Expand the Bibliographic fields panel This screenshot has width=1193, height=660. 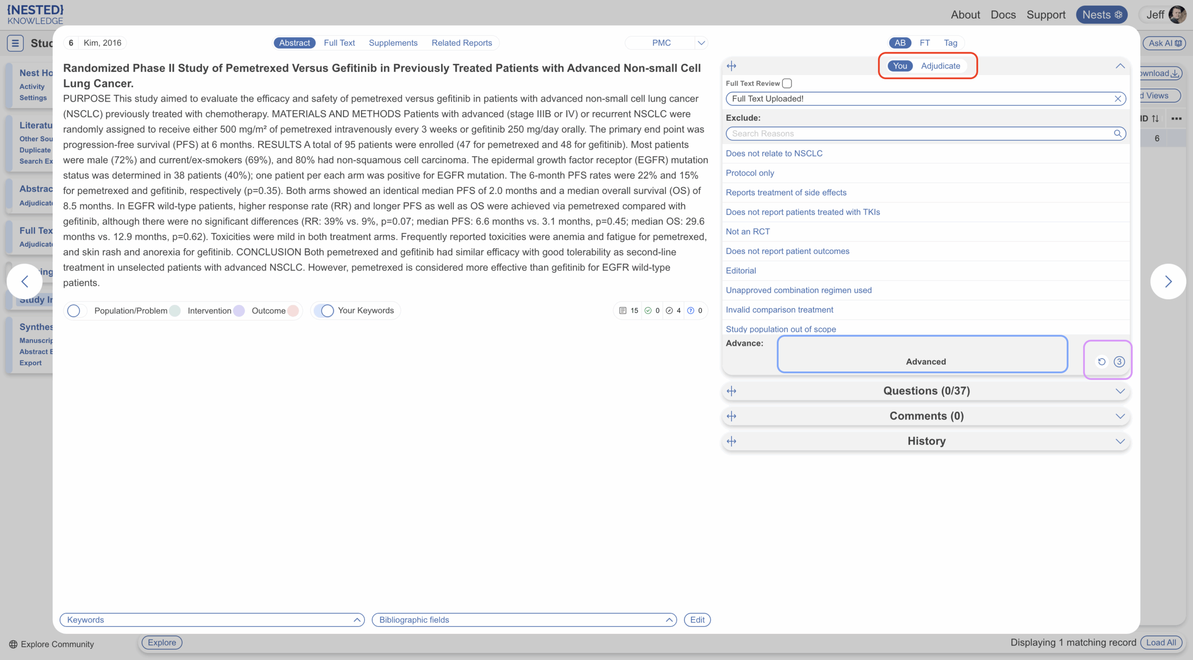[x=669, y=620]
